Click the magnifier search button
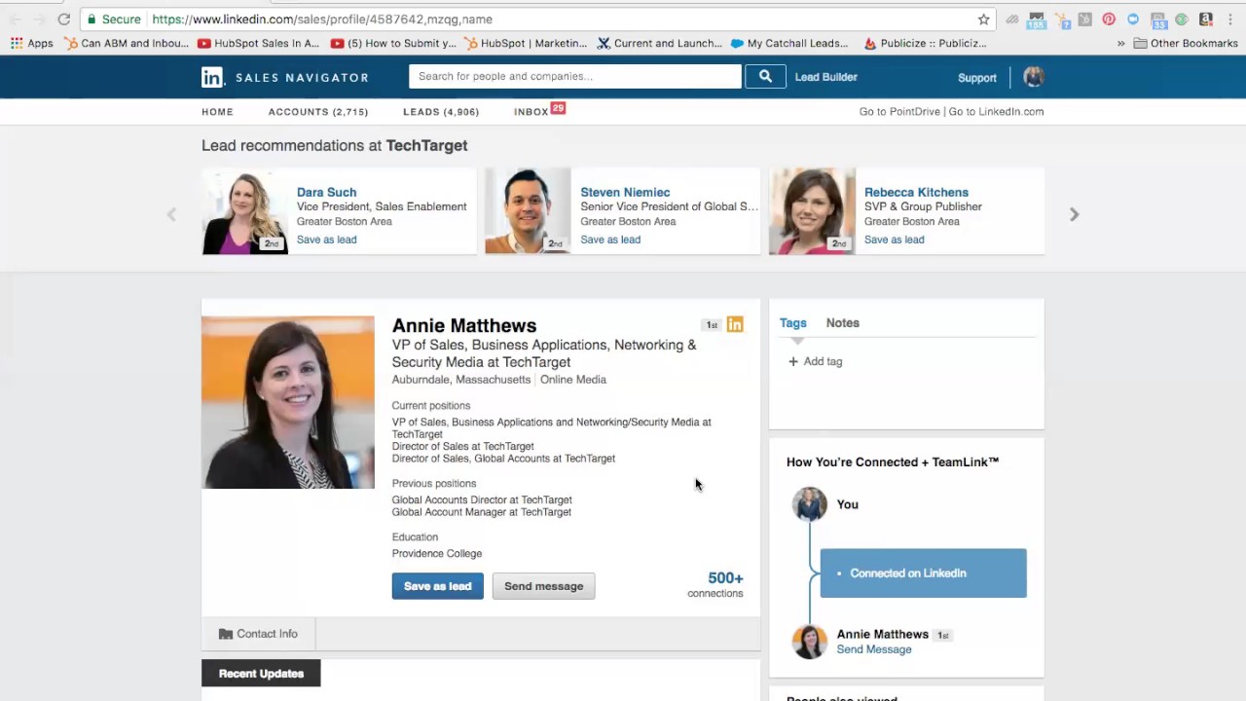The width and height of the screenshot is (1246, 701). [765, 76]
